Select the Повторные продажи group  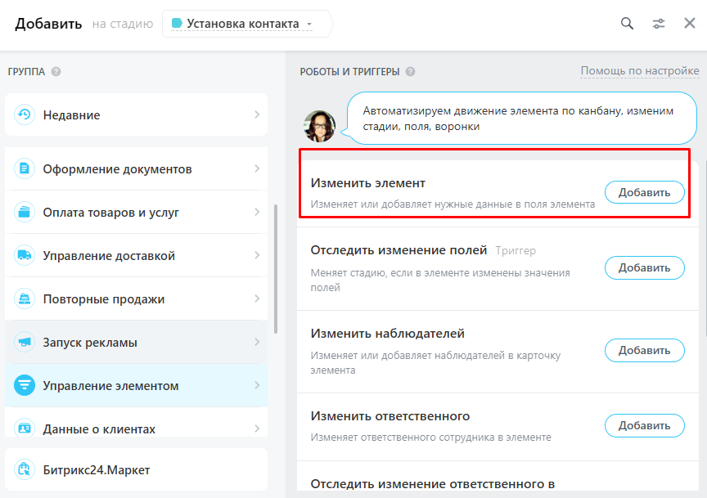pyautogui.click(x=136, y=298)
